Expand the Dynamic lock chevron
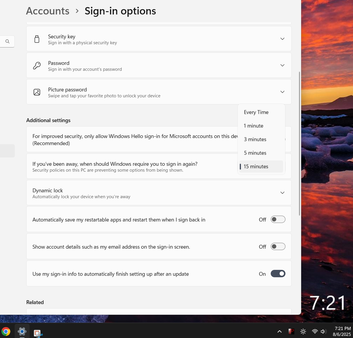 (x=282, y=193)
